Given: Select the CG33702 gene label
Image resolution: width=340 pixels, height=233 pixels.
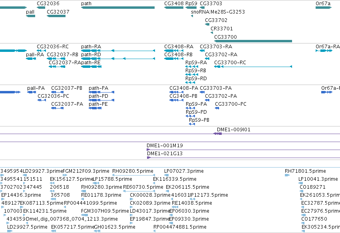Looking at the screenshot, I should (216, 20).
